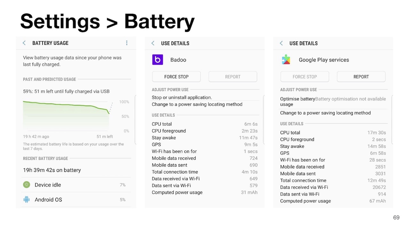Tap power saving locating method for Play services
This screenshot has width=409, height=230.
click(325, 113)
